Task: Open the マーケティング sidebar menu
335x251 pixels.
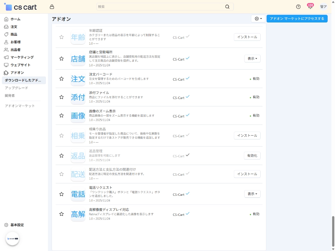Action: tap(22, 57)
